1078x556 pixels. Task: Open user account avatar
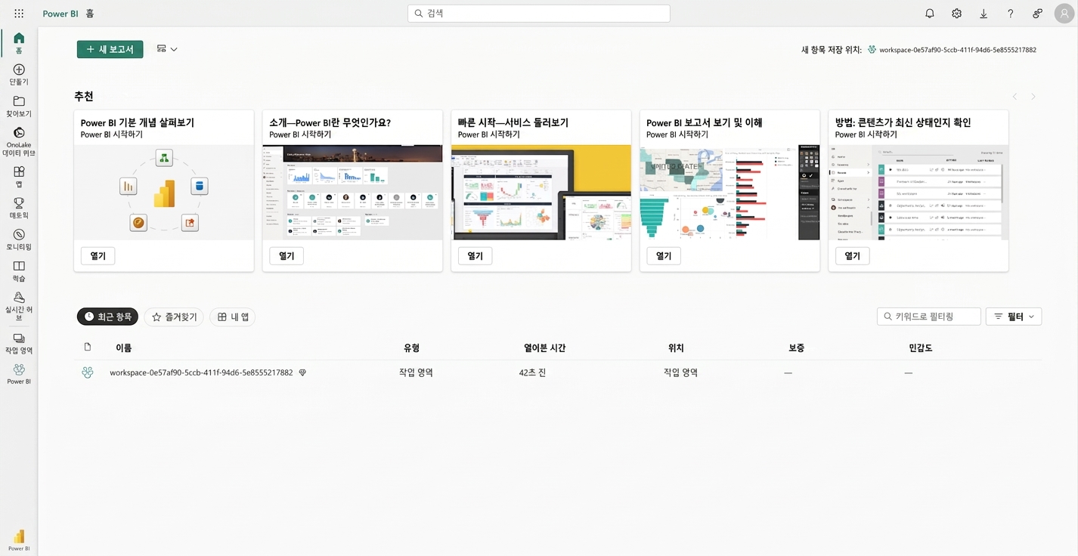coord(1063,14)
